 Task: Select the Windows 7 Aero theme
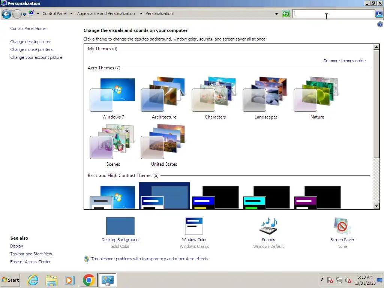[113, 98]
